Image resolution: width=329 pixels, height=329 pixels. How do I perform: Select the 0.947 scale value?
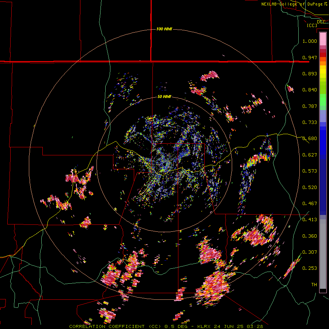click(310, 57)
